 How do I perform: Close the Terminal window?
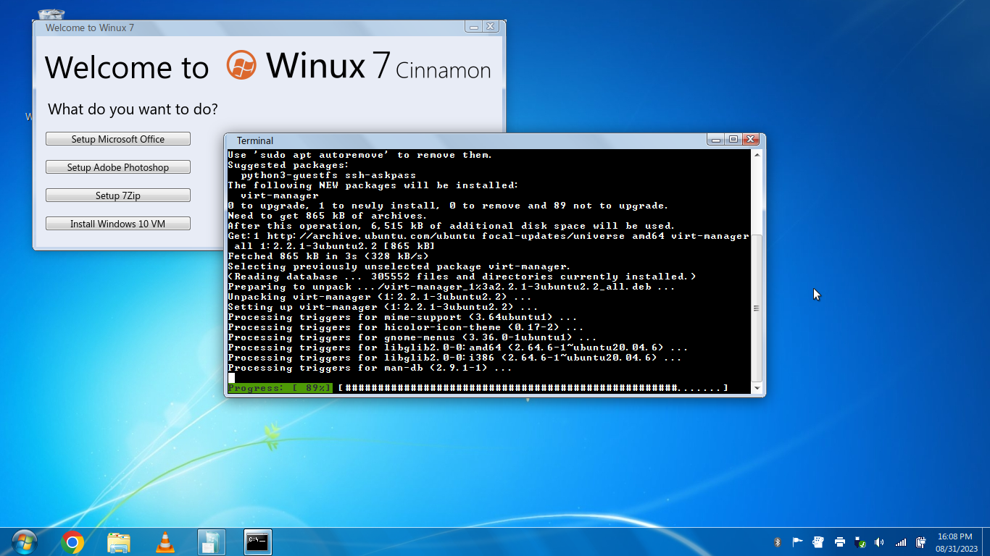750,139
